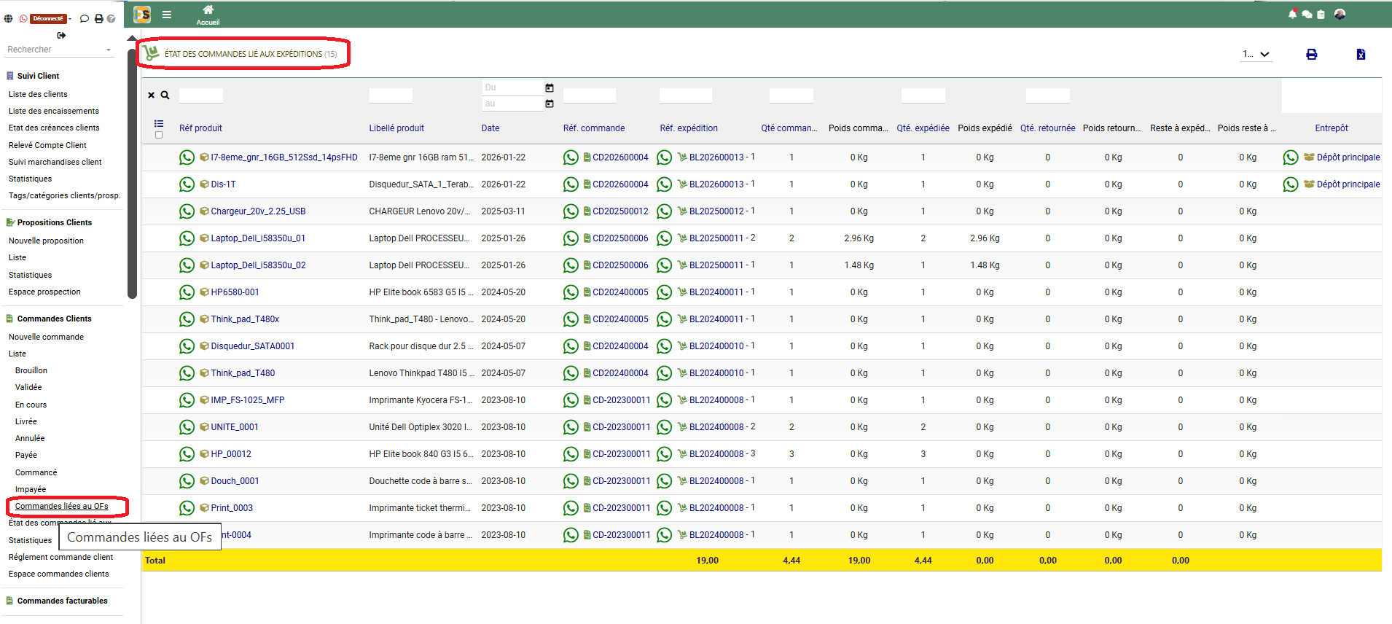Click the filter search magnifier icon
The height and width of the screenshot is (624, 1392).
point(165,95)
